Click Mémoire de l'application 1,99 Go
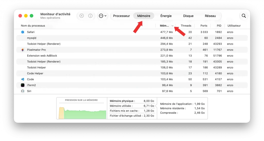Screen dimensions: 264x141 click(x=182, y=104)
